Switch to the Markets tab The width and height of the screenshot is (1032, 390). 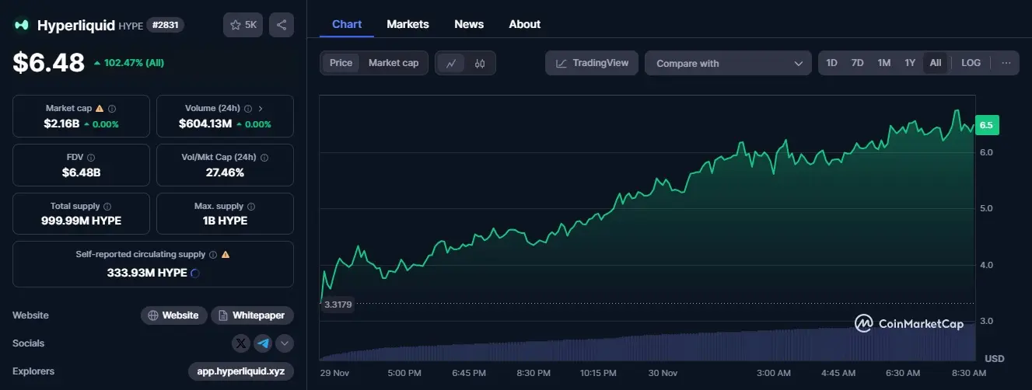click(408, 24)
